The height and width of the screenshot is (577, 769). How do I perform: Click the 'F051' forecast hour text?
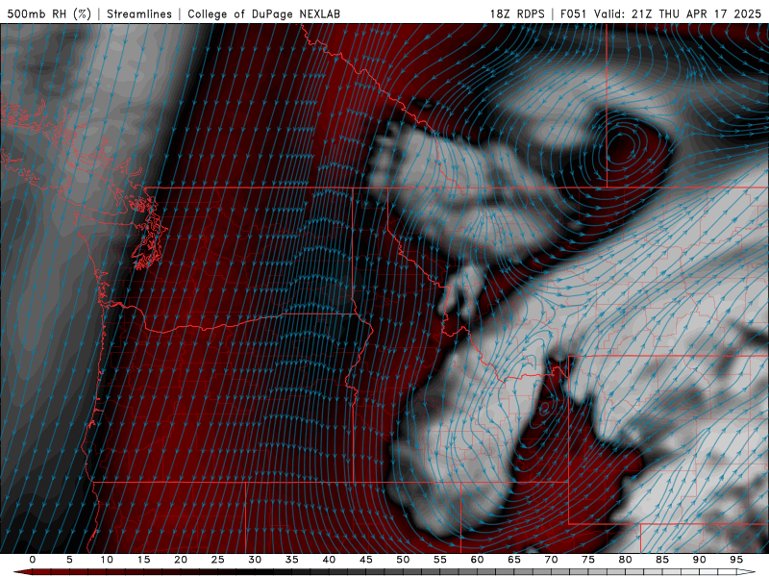pos(574,13)
